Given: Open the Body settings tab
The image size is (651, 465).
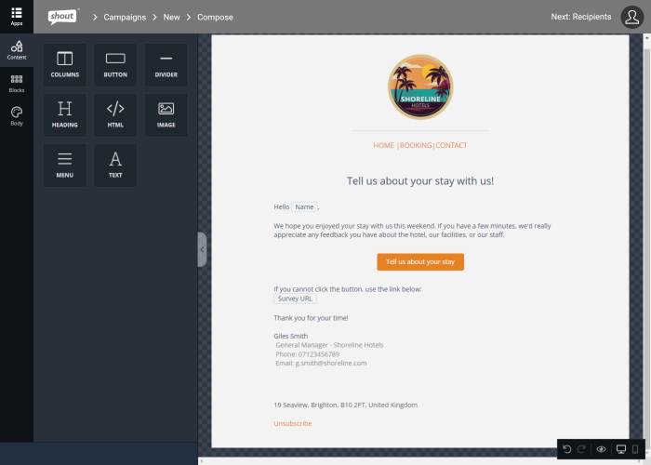Looking at the screenshot, I should point(17,116).
